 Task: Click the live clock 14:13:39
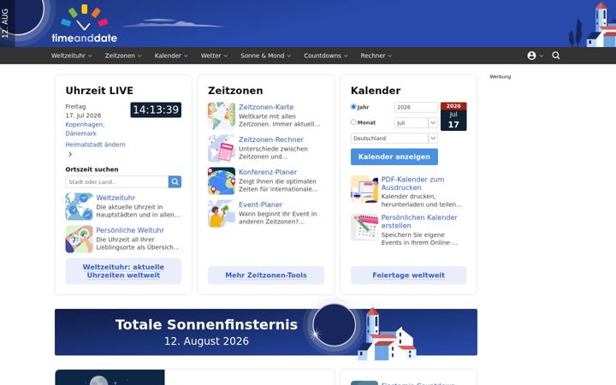[x=156, y=110]
